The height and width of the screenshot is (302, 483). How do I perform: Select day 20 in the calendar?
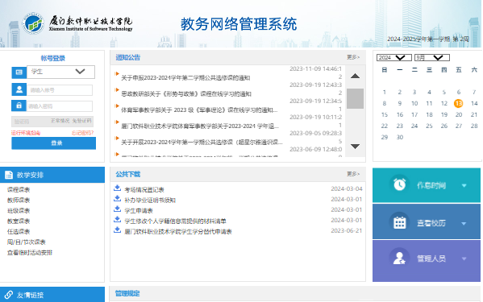coord(459,114)
